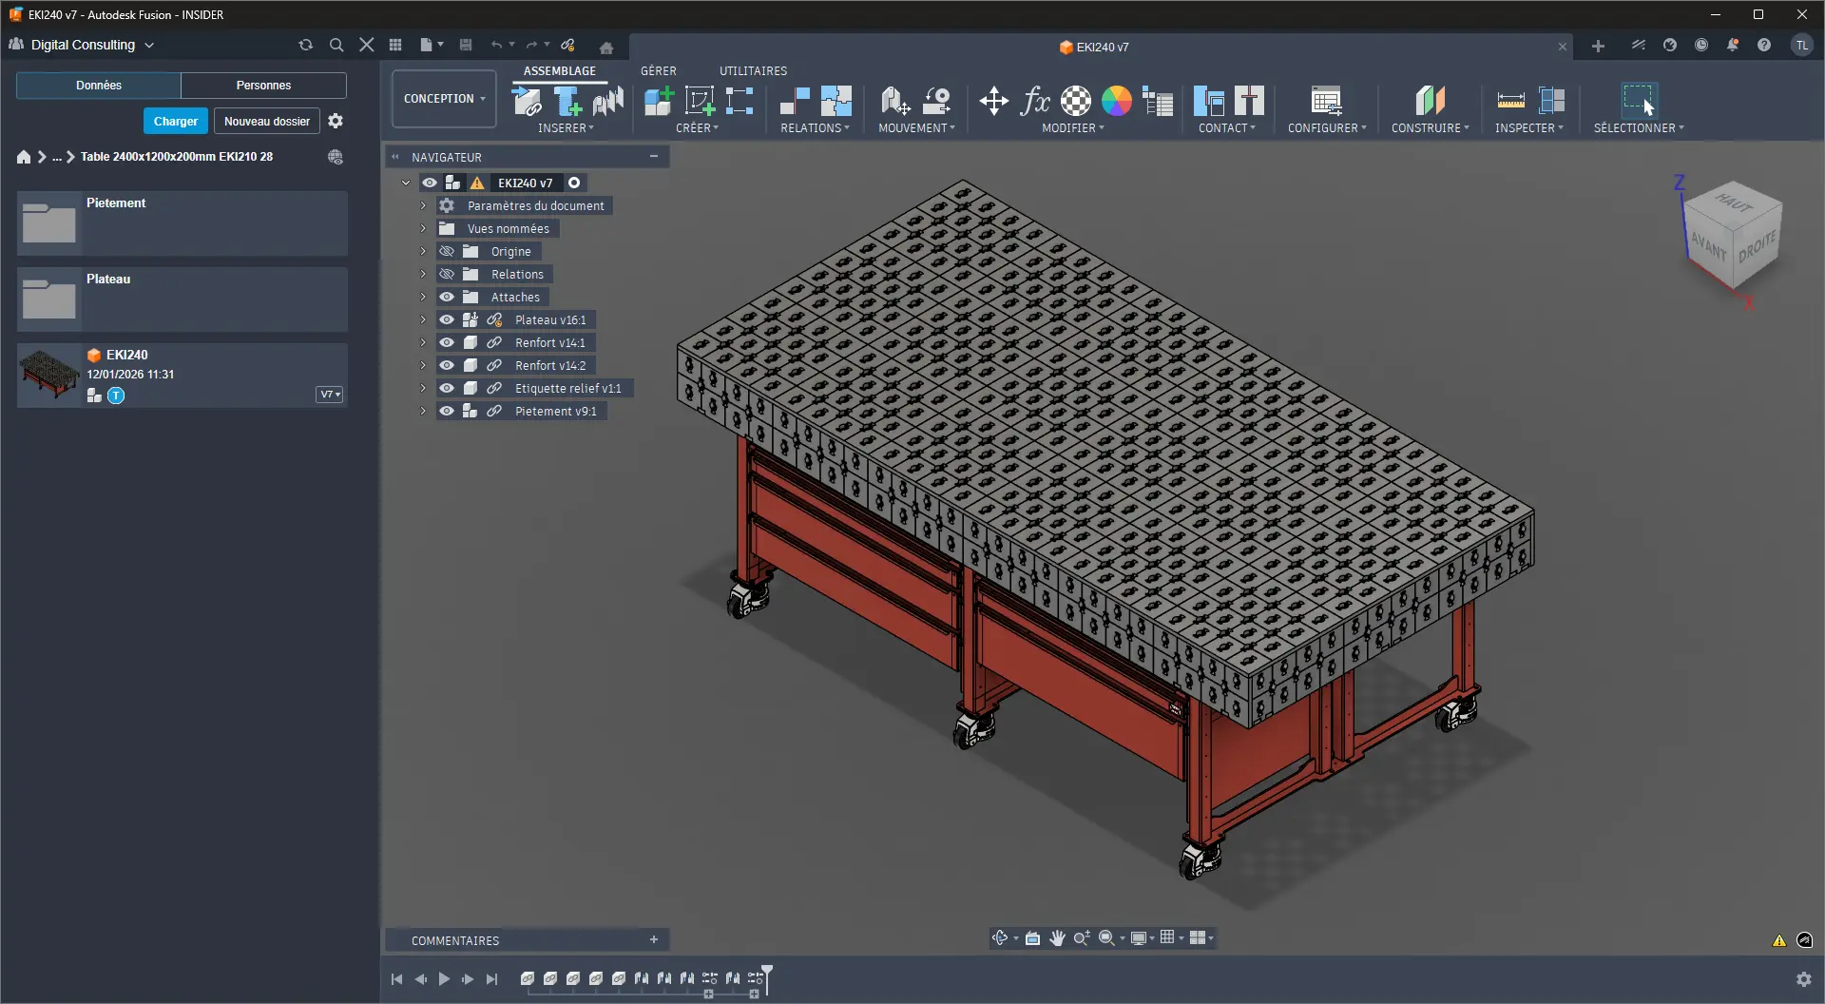
Task: Toggle visibility of Pietement v9:1
Action: tap(447, 412)
